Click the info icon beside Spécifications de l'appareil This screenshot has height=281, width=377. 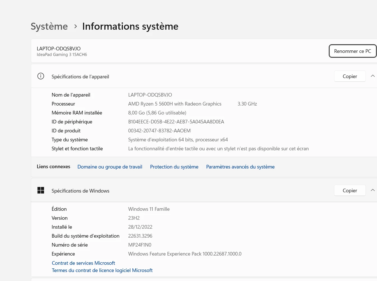(x=41, y=76)
